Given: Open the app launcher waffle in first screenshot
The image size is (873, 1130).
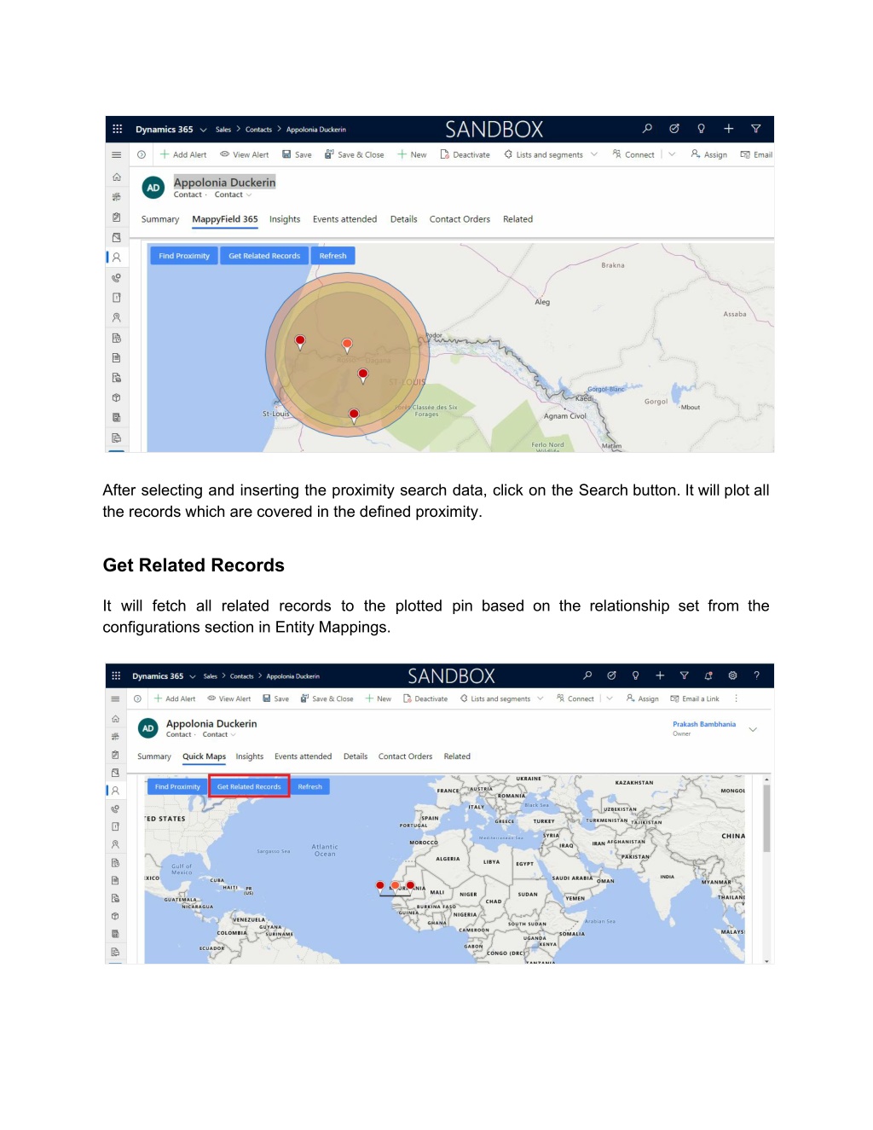Looking at the screenshot, I should pyautogui.click(x=118, y=129).
